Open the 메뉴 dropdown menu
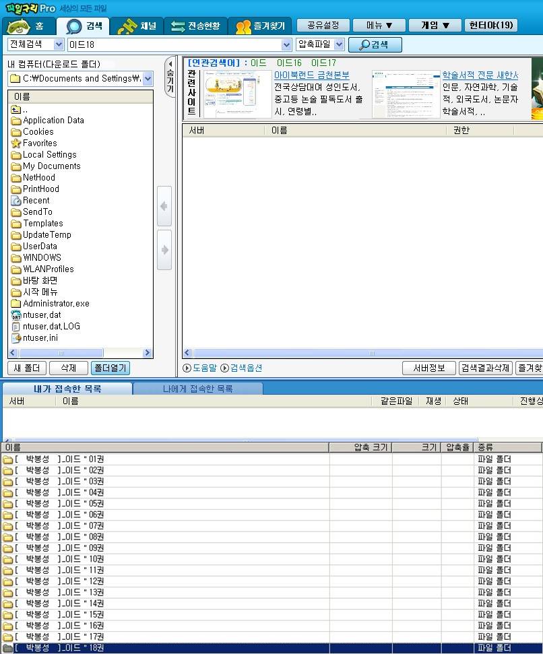The image size is (543, 654). point(379,26)
